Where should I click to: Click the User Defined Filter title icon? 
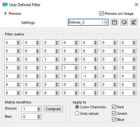5,5
